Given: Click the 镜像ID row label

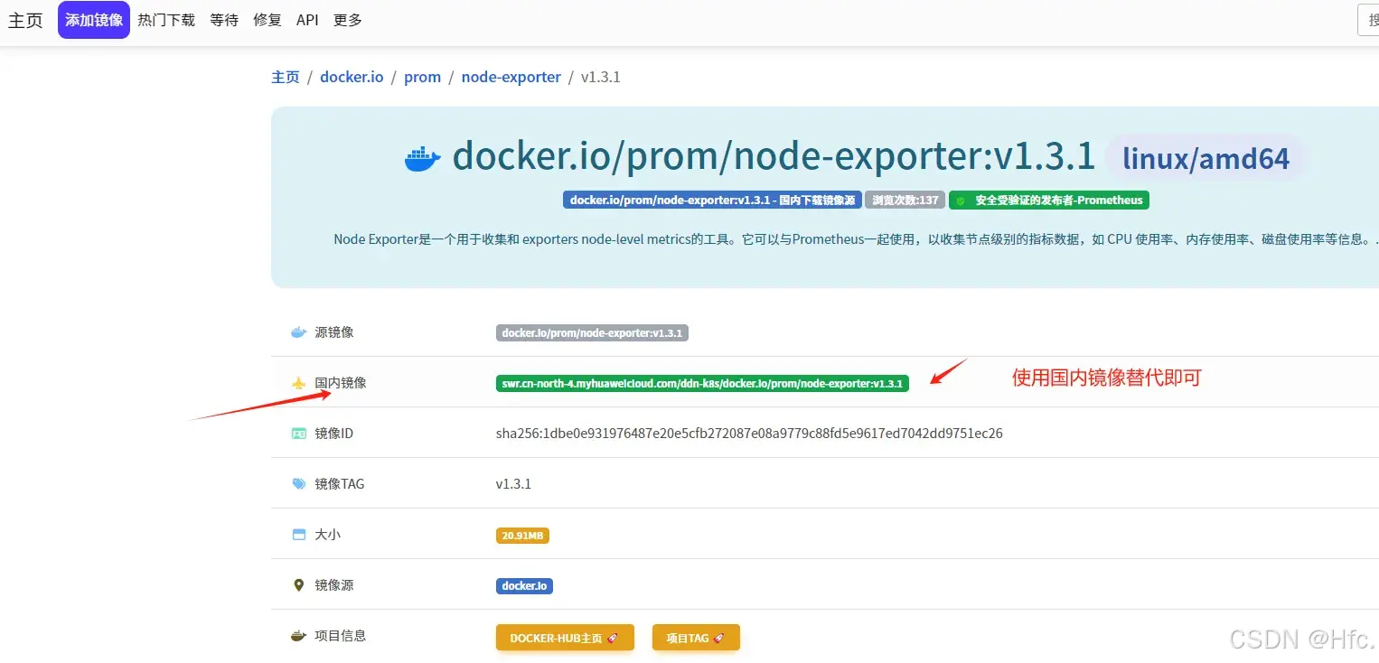Looking at the screenshot, I should click(334, 434).
